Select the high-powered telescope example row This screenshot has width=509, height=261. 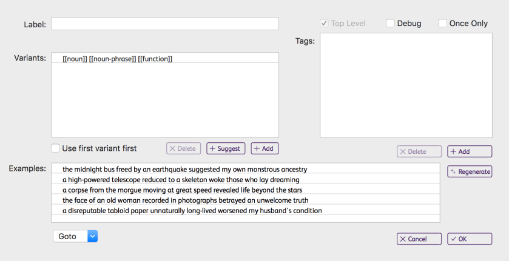pyautogui.click(x=181, y=180)
